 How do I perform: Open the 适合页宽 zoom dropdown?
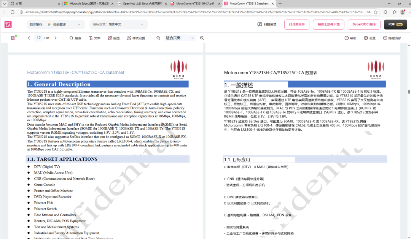point(180,38)
